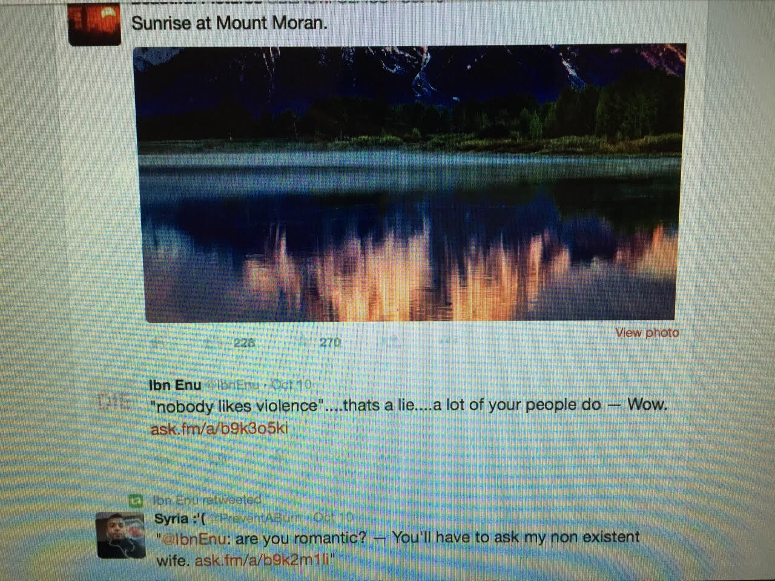
Task: Click the Oct 10 timestamp on Ibn Enu's tweet
Action: 292,384
